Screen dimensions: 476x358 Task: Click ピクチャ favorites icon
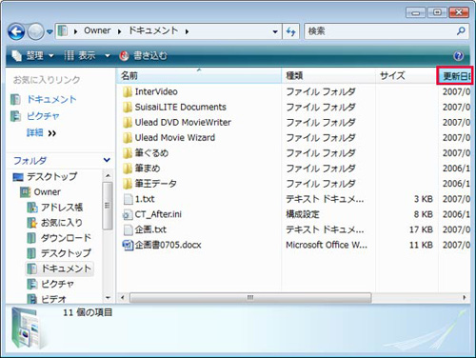pyautogui.click(x=15, y=116)
